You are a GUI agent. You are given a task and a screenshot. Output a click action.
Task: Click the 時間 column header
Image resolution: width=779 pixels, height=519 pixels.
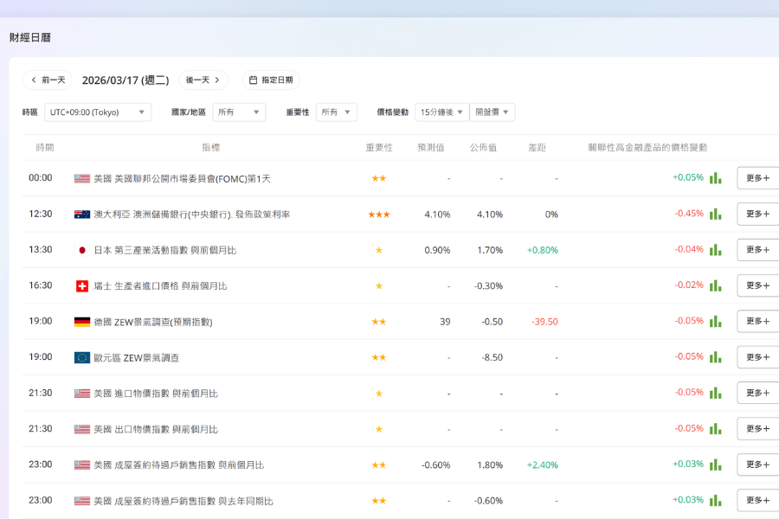click(x=45, y=148)
